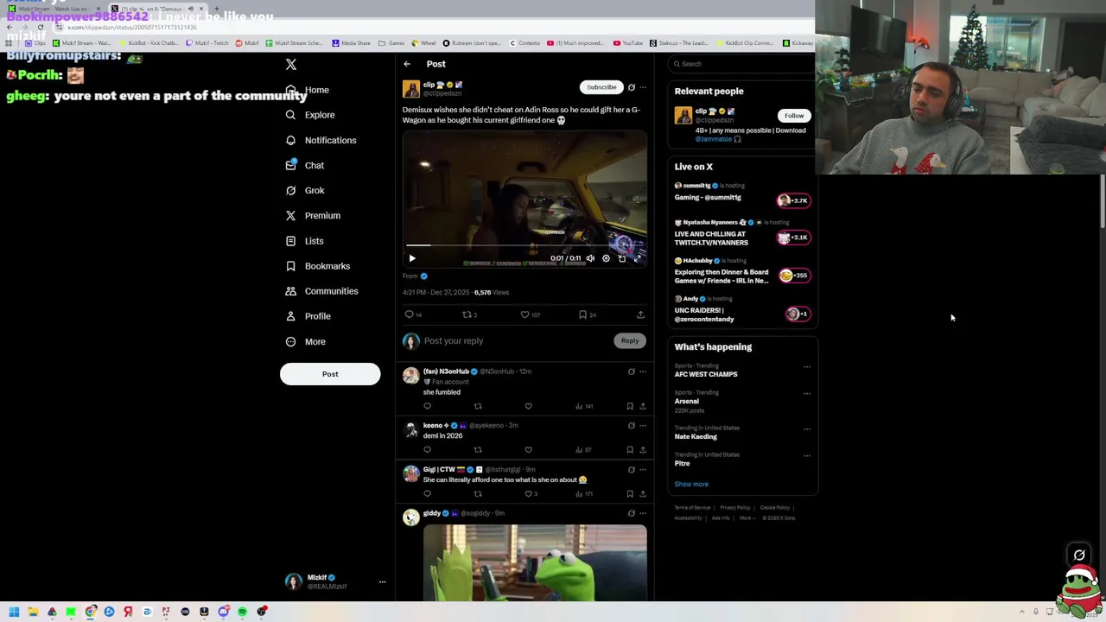1106x622 pixels.
Task: Click the Grok icon on the main post
Action: (631, 87)
